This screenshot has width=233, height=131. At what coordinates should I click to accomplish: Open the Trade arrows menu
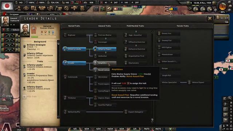[x=50, y=8]
